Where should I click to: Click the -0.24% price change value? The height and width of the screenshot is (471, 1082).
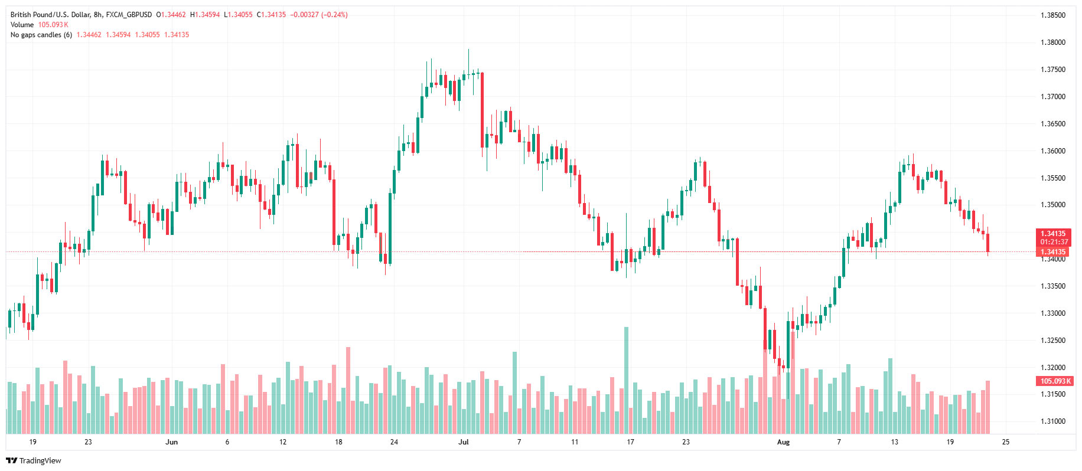(x=334, y=15)
